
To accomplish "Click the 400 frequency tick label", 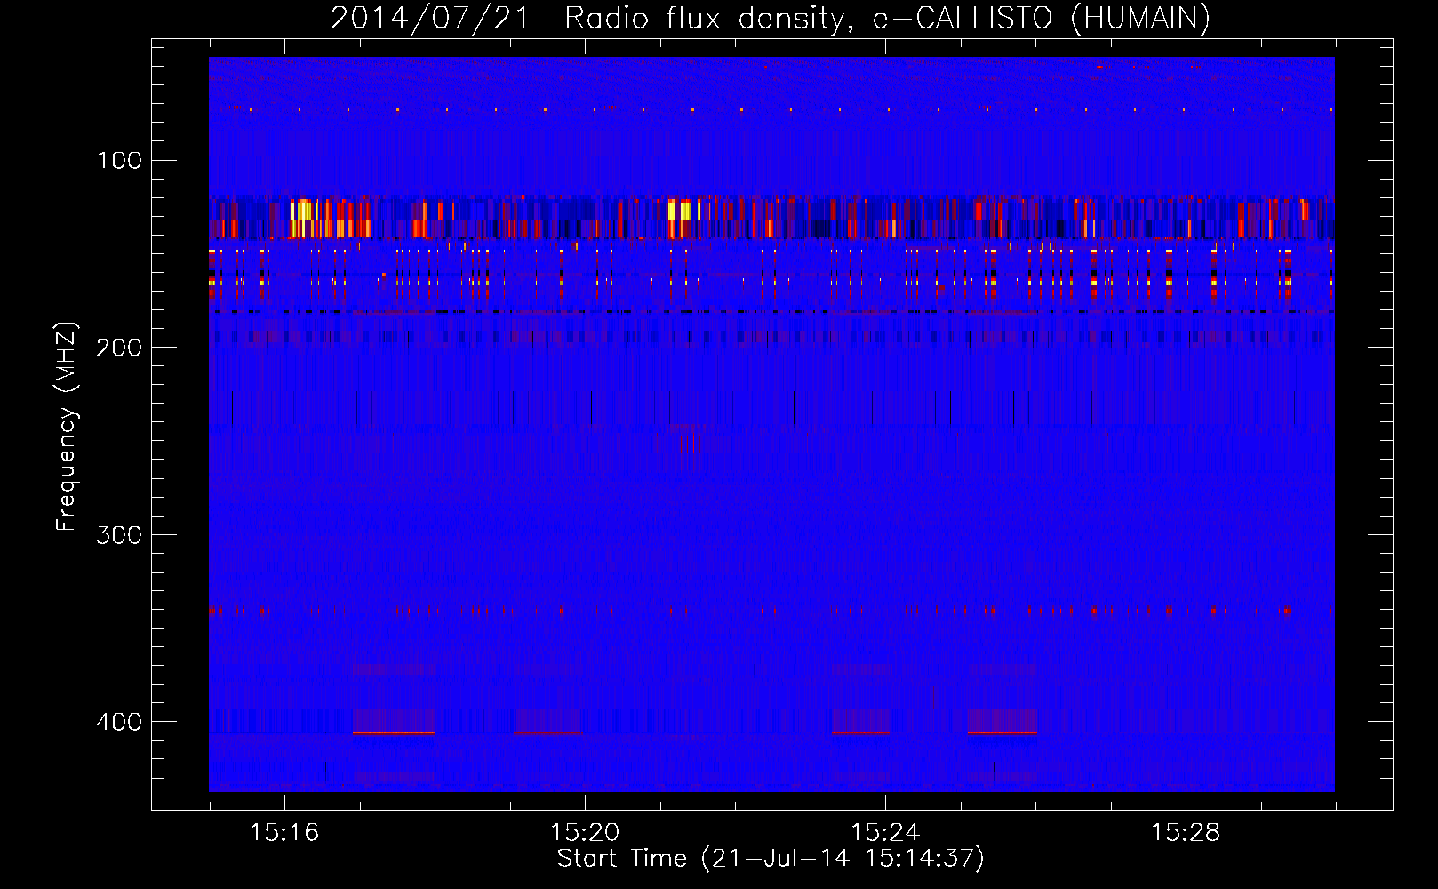I will pos(120,721).
